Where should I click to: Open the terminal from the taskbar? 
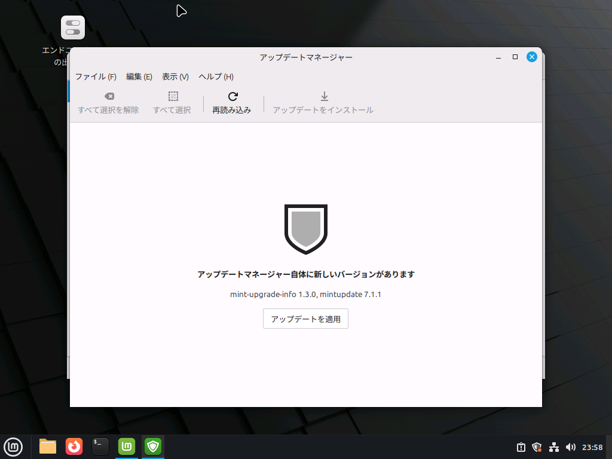(x=100, y=446)
